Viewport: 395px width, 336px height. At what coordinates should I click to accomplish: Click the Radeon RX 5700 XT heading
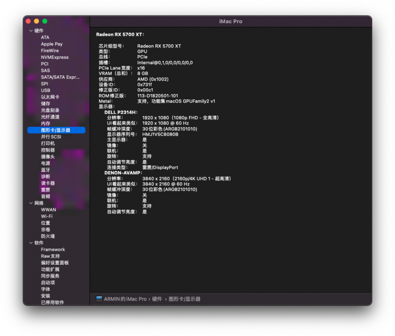point(120,34)
